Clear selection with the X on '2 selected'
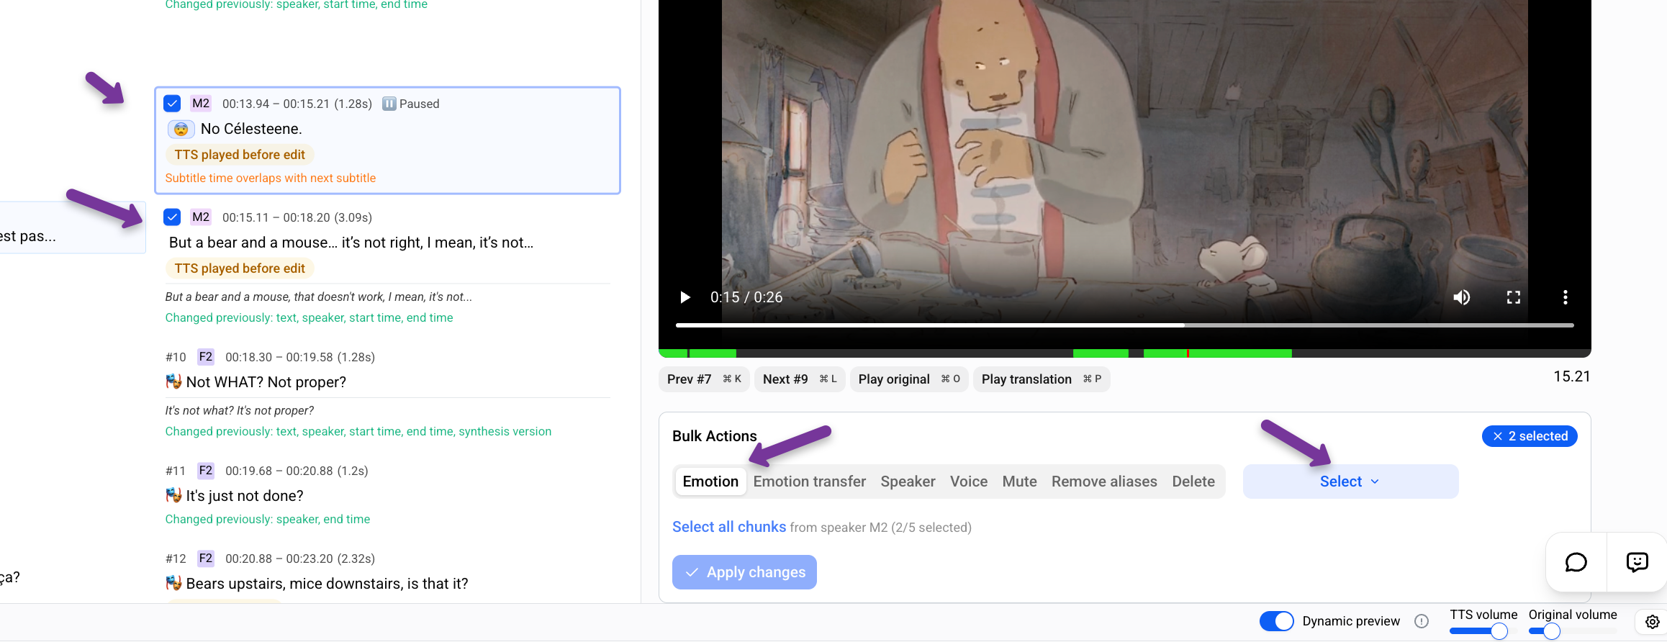The image size is (1667, 642). [1498, 436]
